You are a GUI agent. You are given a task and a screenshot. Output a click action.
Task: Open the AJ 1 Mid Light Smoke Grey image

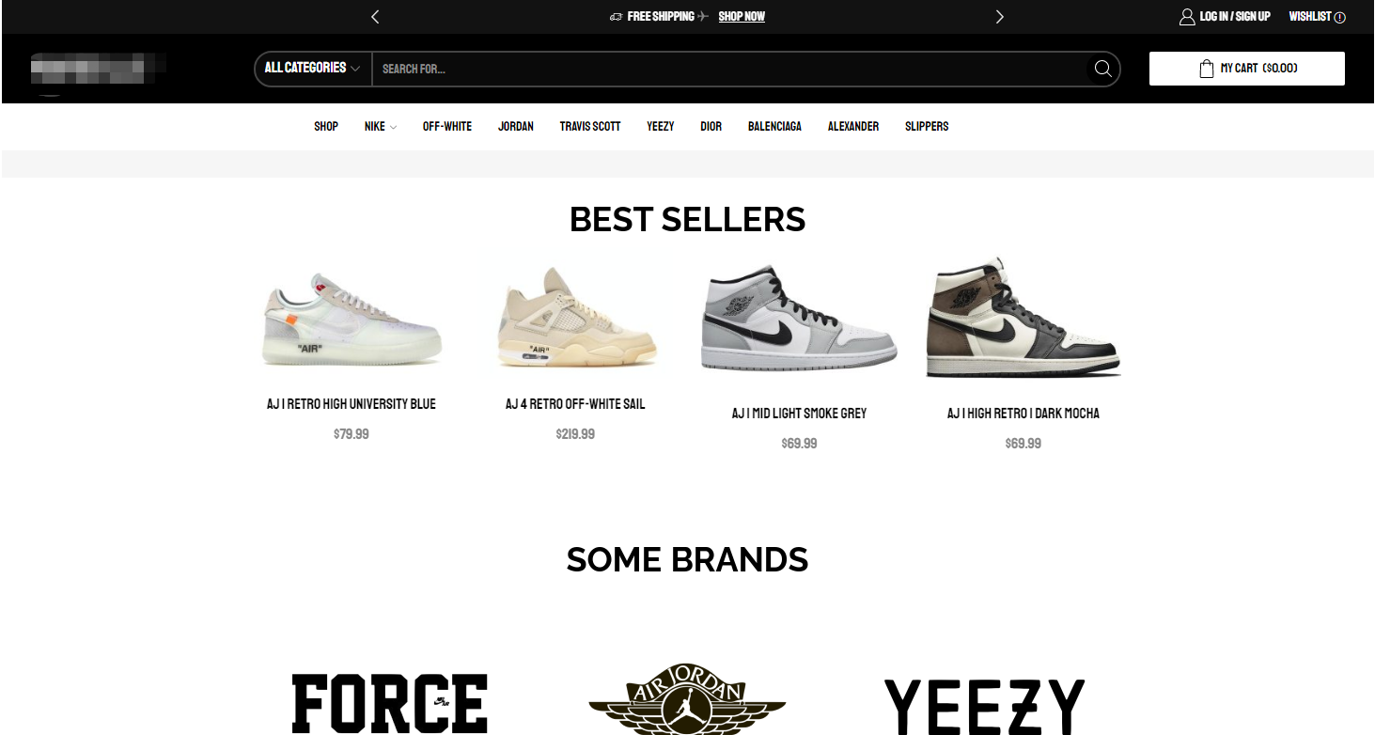[x=800, y=320]
